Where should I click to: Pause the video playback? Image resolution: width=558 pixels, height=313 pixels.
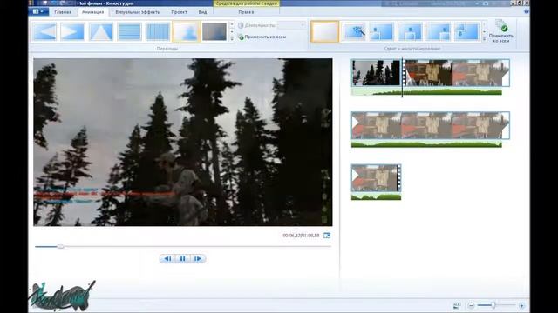(182, 259)
